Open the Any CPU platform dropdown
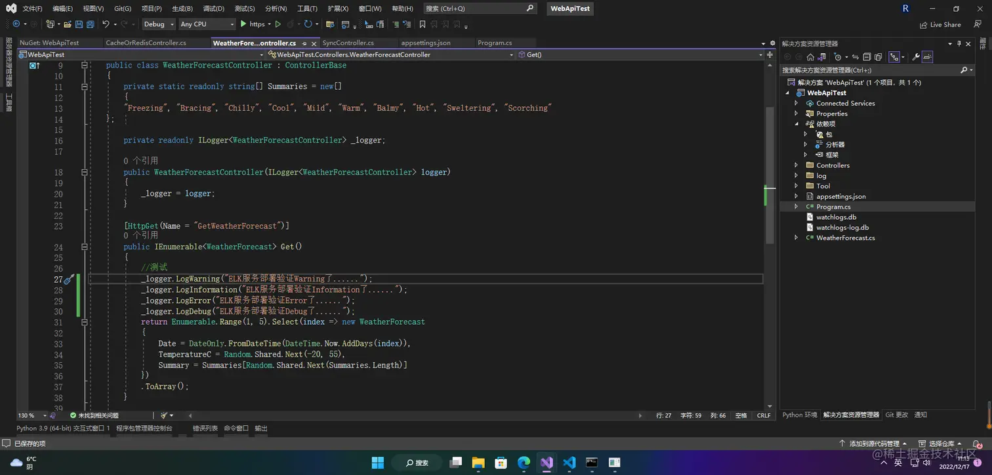 pos(207,24)
